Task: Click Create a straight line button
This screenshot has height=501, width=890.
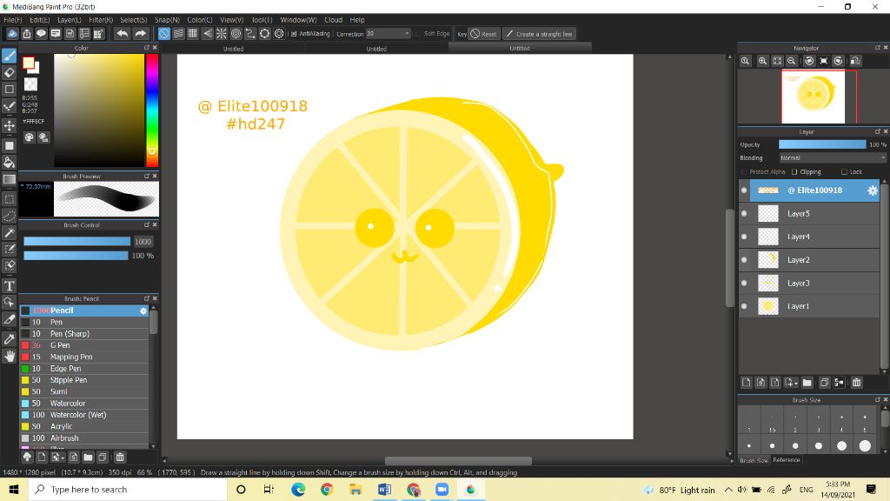Action: (x=539, y=34)
